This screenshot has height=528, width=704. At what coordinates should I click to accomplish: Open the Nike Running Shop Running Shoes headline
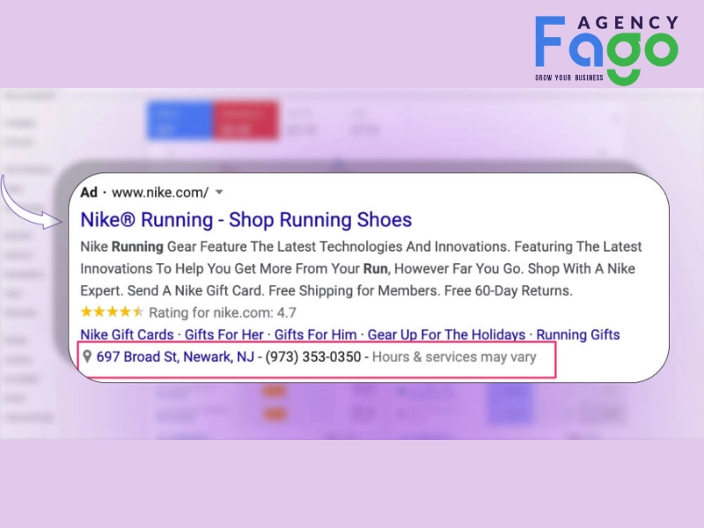tap(246, 220)
